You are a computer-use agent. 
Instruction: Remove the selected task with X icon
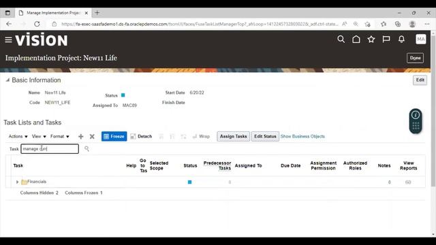click(x=92, y=136)
